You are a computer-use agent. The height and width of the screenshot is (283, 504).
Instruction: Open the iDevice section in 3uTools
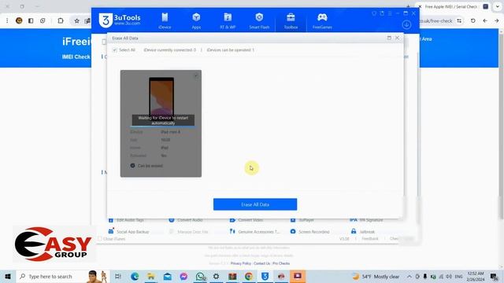click(x=165, y=20)
